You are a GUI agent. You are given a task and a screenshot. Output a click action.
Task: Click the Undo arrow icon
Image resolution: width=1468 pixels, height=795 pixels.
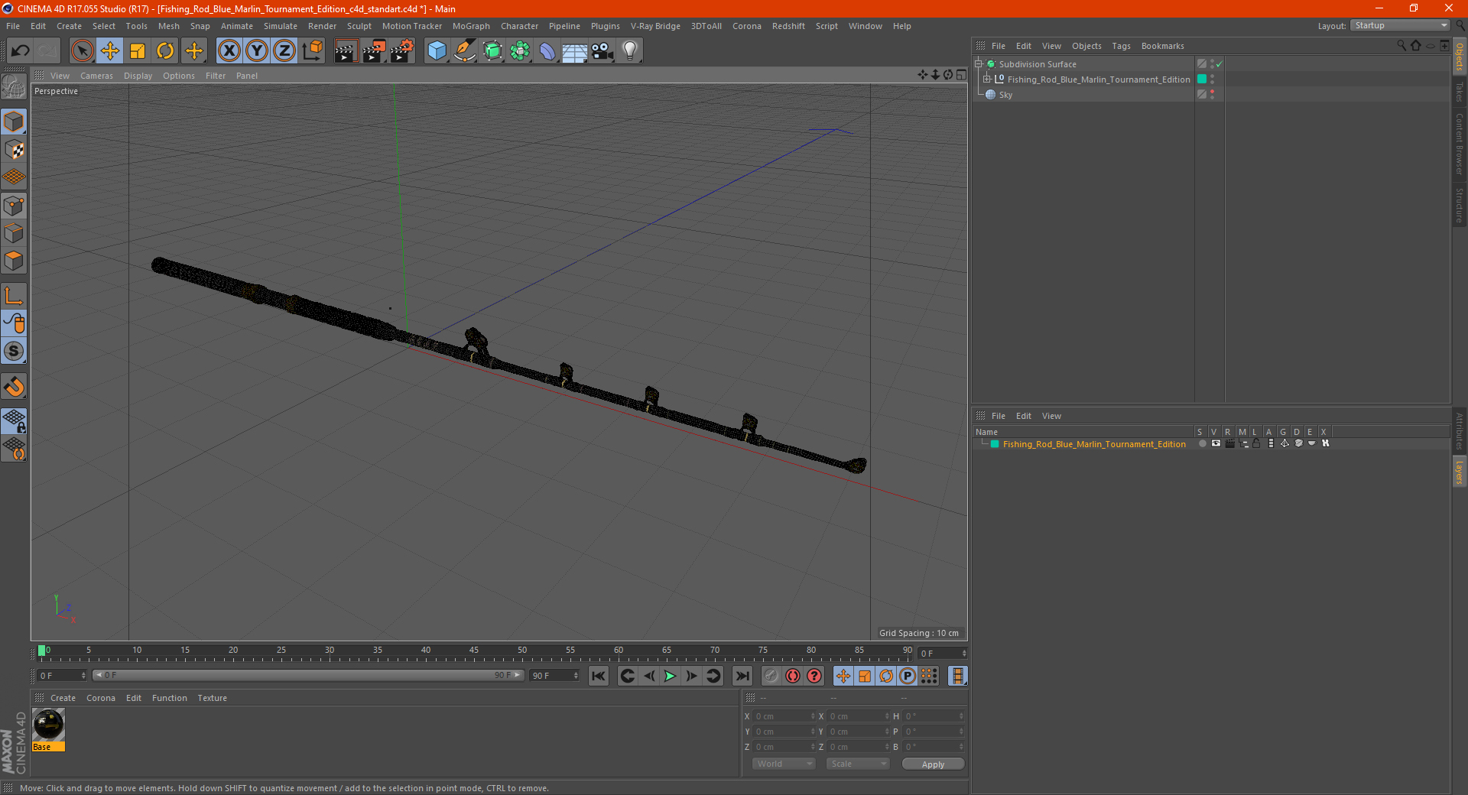point(21,51)
